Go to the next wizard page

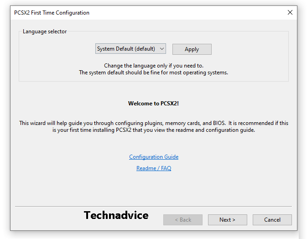coord(228,220)
